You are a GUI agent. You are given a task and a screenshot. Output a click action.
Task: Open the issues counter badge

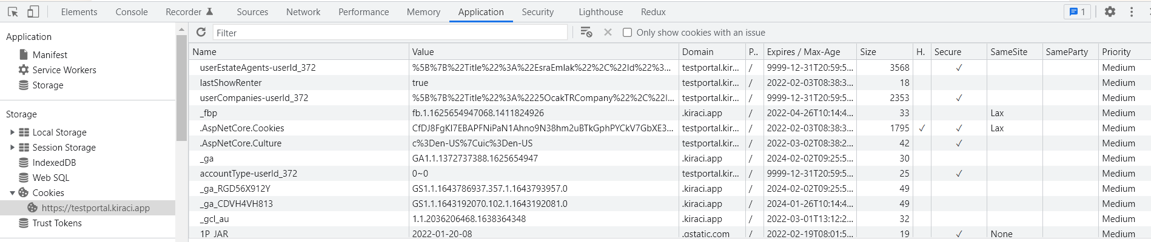(1077, 11)
